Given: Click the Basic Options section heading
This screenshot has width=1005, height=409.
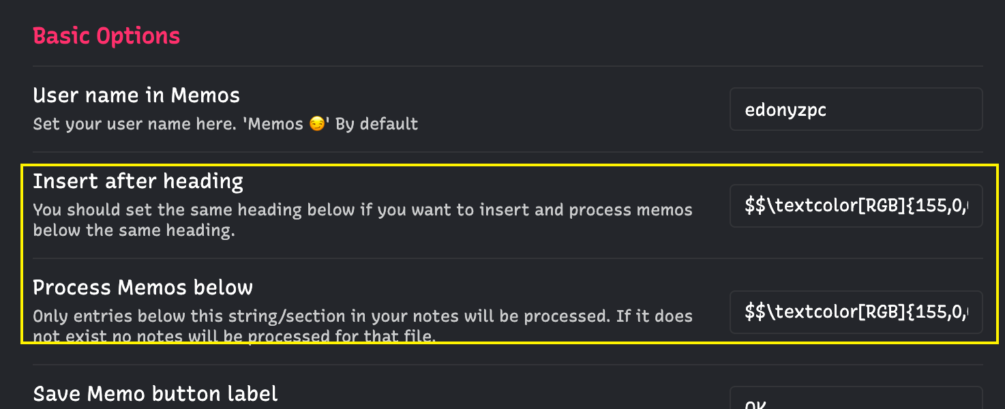Looking at the screenshot, I should click(106, 35).
